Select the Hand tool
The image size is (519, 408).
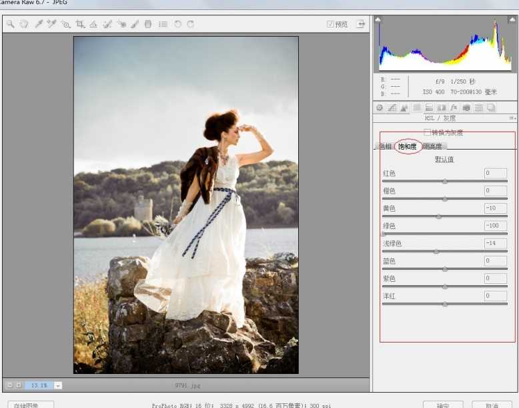(24, 24)
